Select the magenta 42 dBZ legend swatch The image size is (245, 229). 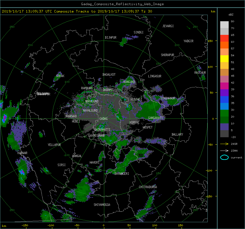[x=224, y=86]
